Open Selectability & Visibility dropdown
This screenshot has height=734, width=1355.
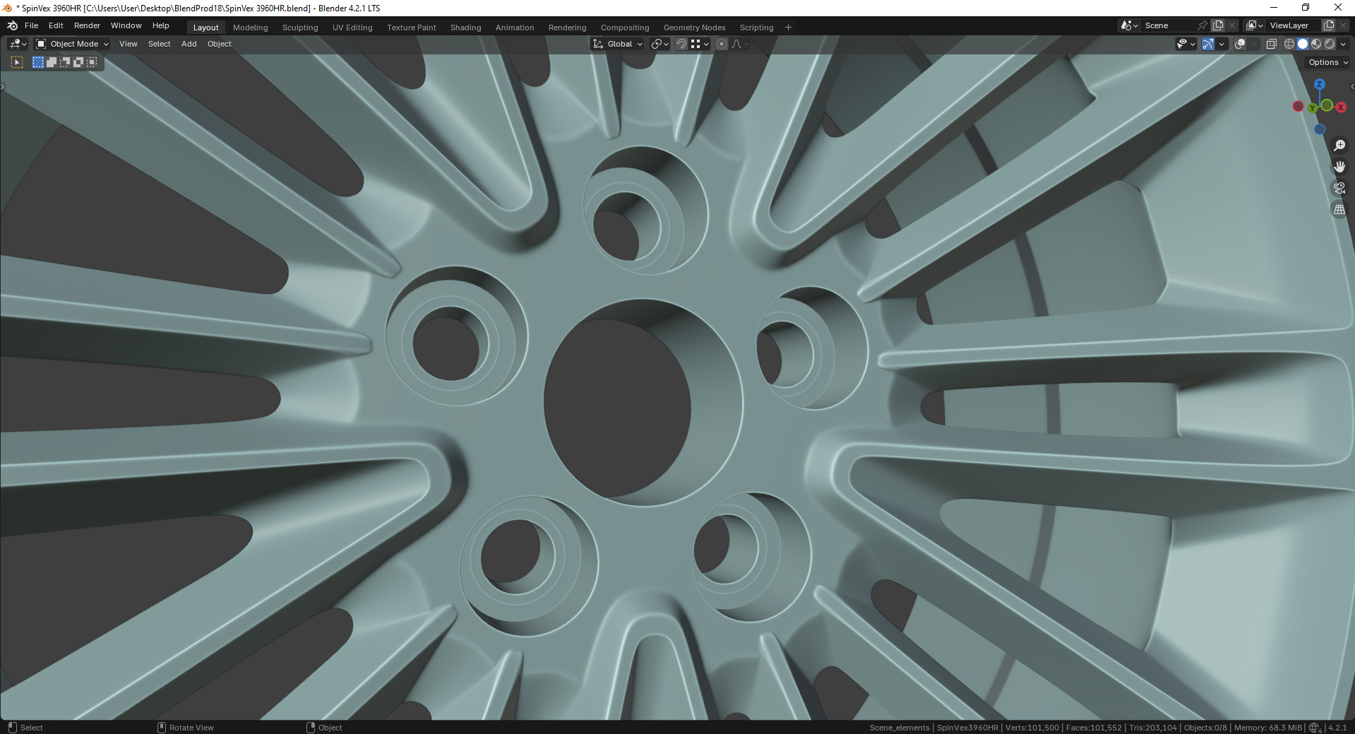pyautogui.click(x=1186, y=44)
